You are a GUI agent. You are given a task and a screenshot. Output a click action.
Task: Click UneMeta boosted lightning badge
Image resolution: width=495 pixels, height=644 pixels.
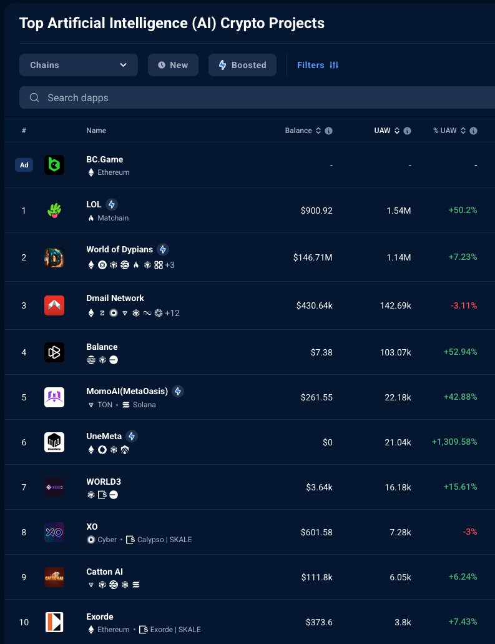(132, 436)
